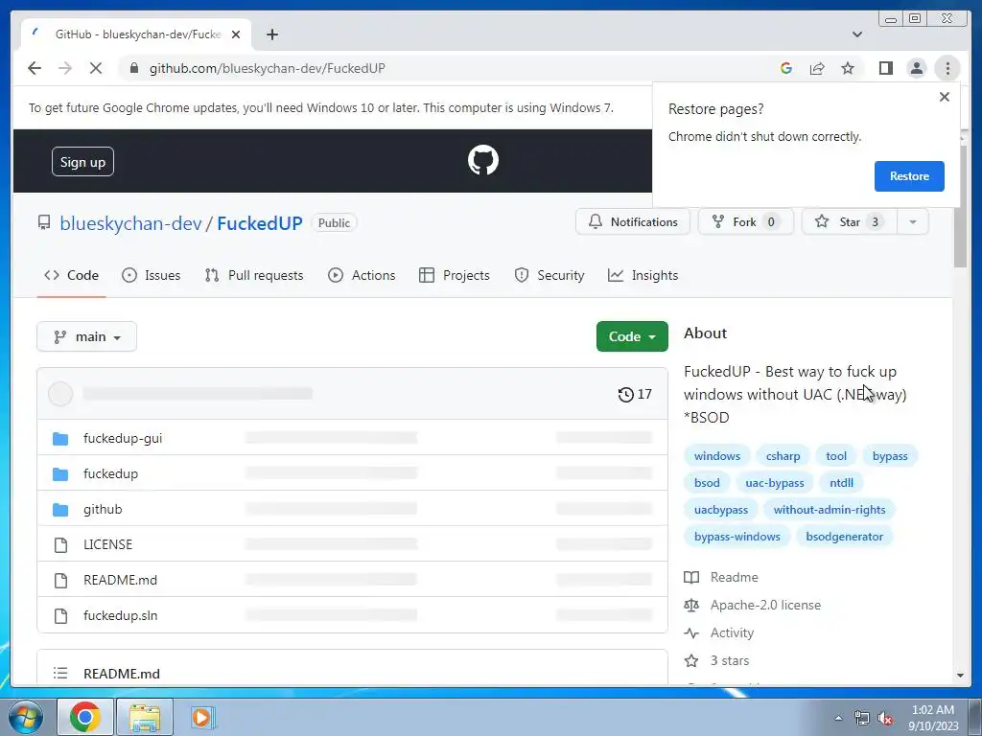Open the fuckedup folder

point(111,473)
